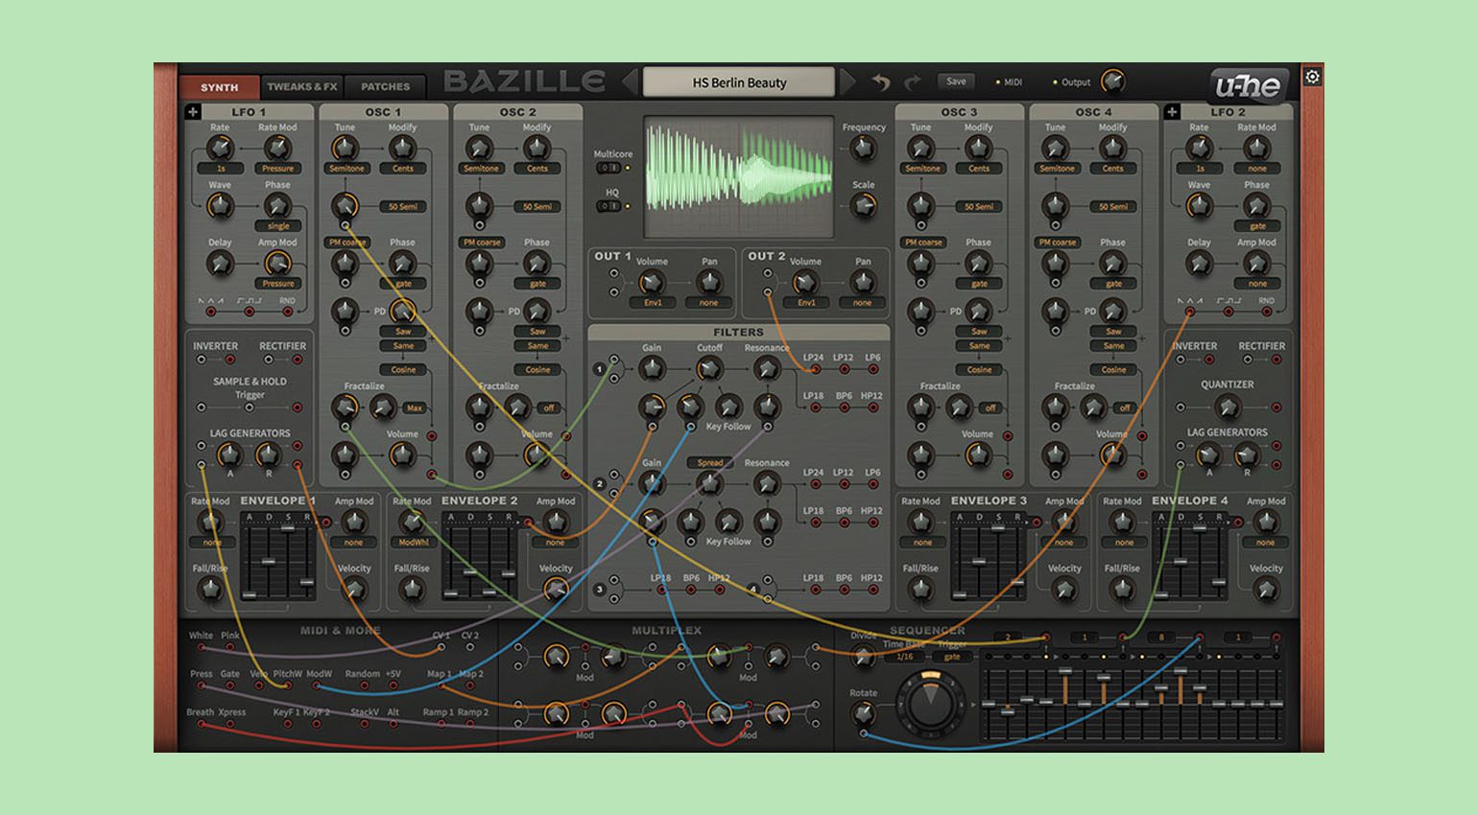
Task: Toggle the HQ switch
Action: point(608,206)
